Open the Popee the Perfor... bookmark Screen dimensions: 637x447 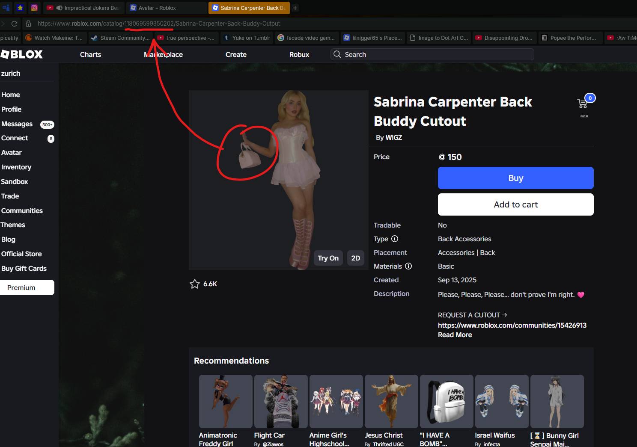point(569,38)
